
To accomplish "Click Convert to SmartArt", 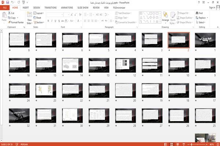I will (125, 22).
